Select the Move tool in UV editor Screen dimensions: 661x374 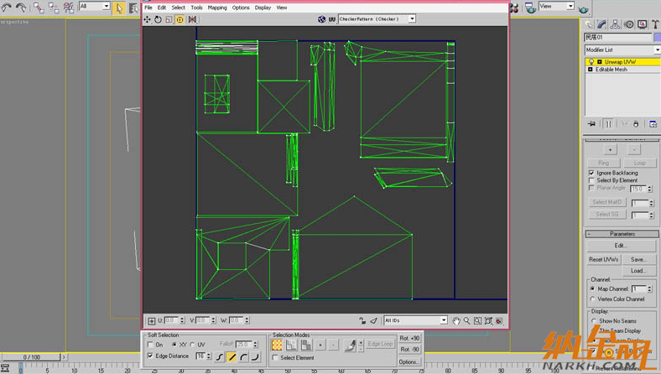coord(148,19)
